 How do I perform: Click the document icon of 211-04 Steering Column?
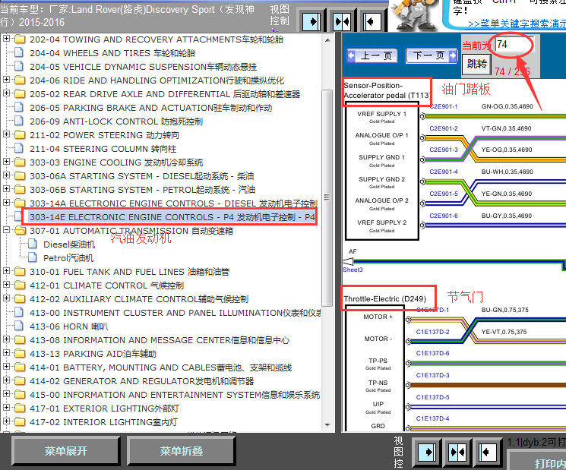point(19,148)
